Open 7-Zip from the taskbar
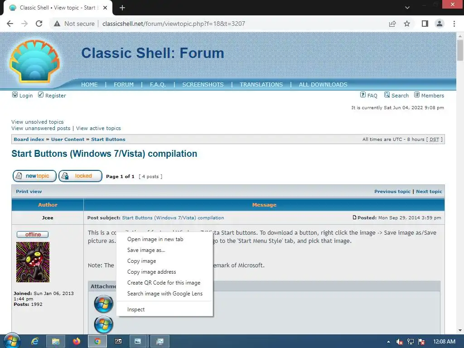This screenshot has width=464, height=348. (x=118, y=342)
